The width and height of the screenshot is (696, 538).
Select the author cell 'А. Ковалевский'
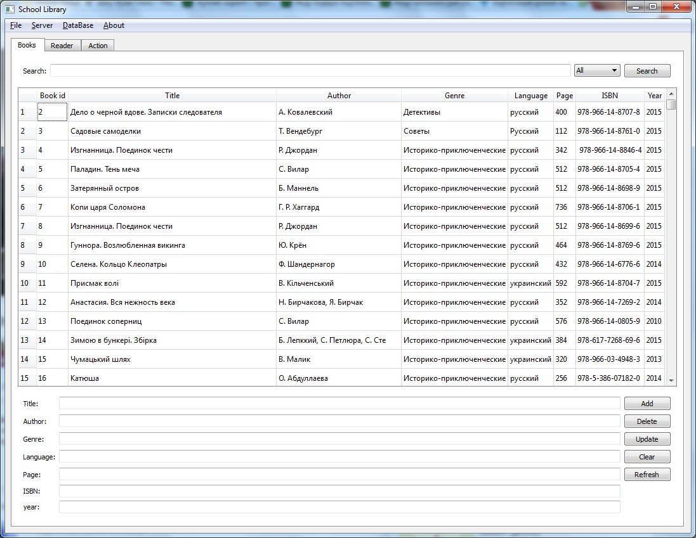[339, 112]
